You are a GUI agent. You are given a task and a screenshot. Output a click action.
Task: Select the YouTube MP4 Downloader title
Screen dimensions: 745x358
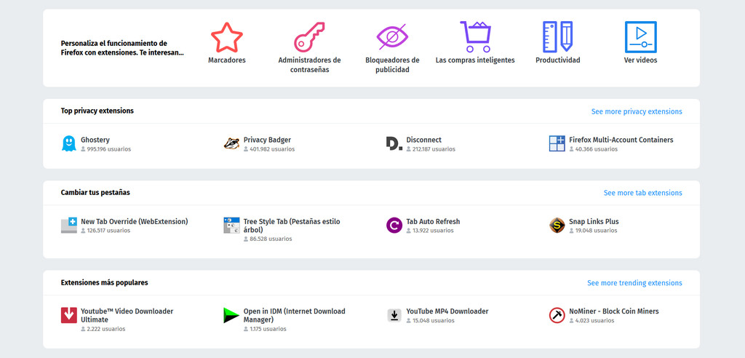pyautogui.click(x=447, y=311)
